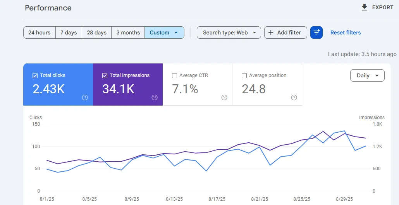
Task: Open the Search type: Web dropdown
Action: click(229, 32)
